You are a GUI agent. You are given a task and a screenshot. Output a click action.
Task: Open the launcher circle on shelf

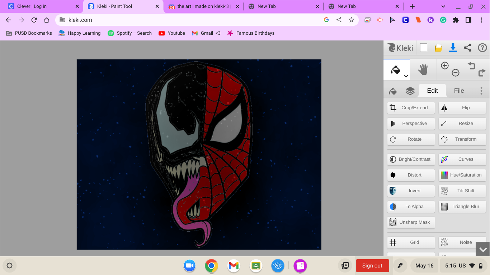pyautogui.click(x=10, y=266)
